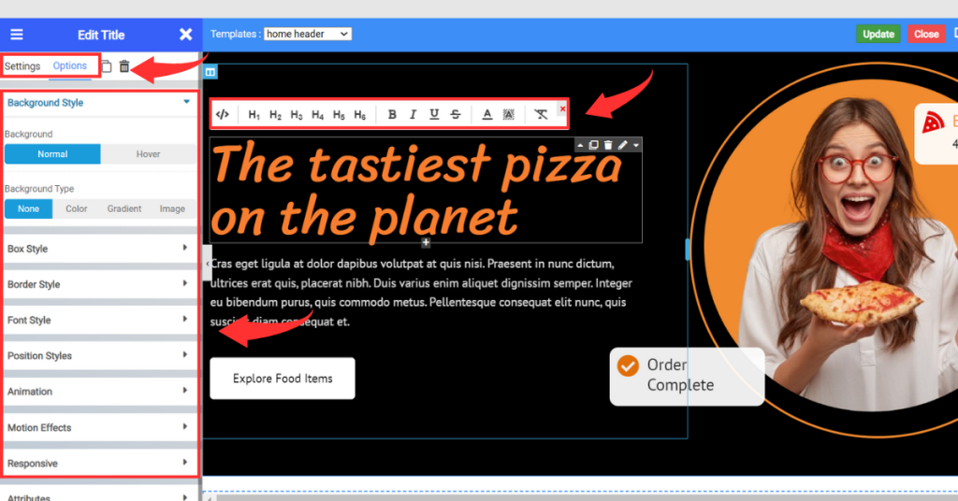
Task: Click the Lorem paragraph starting 'Cras eget ligula'
Action: [x=421, y=293]
